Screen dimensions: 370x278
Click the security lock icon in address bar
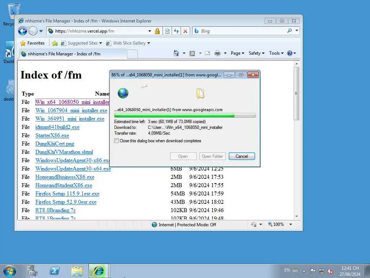click(158, 31)
